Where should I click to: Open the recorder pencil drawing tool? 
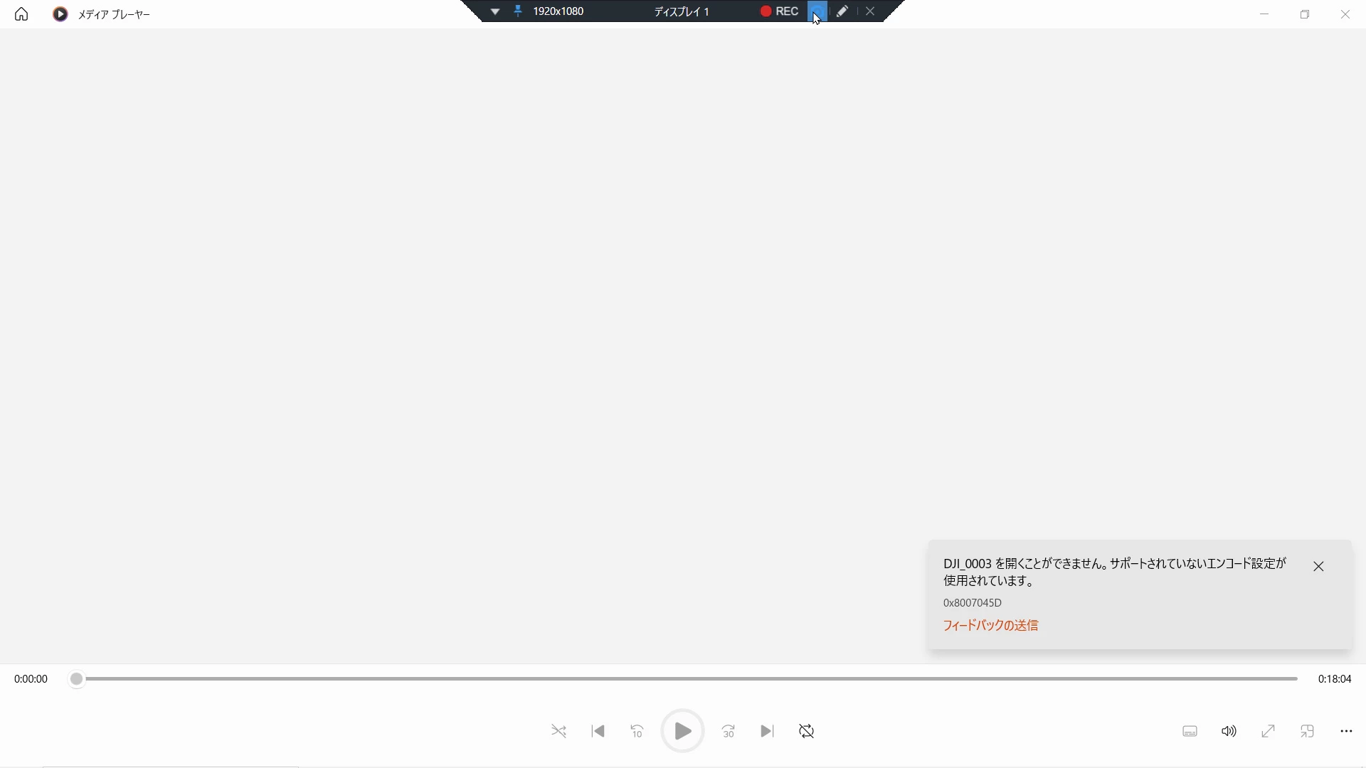pyautogui.click(x=842, y=11)
